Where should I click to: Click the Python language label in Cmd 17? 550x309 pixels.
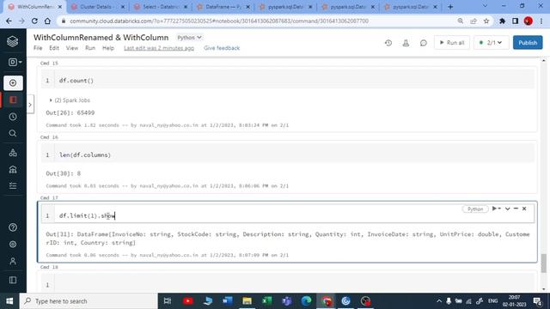(475, 209)
